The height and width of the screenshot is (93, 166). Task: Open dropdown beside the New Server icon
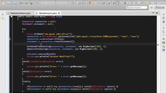pyautogui.click(x=80, y=3)
